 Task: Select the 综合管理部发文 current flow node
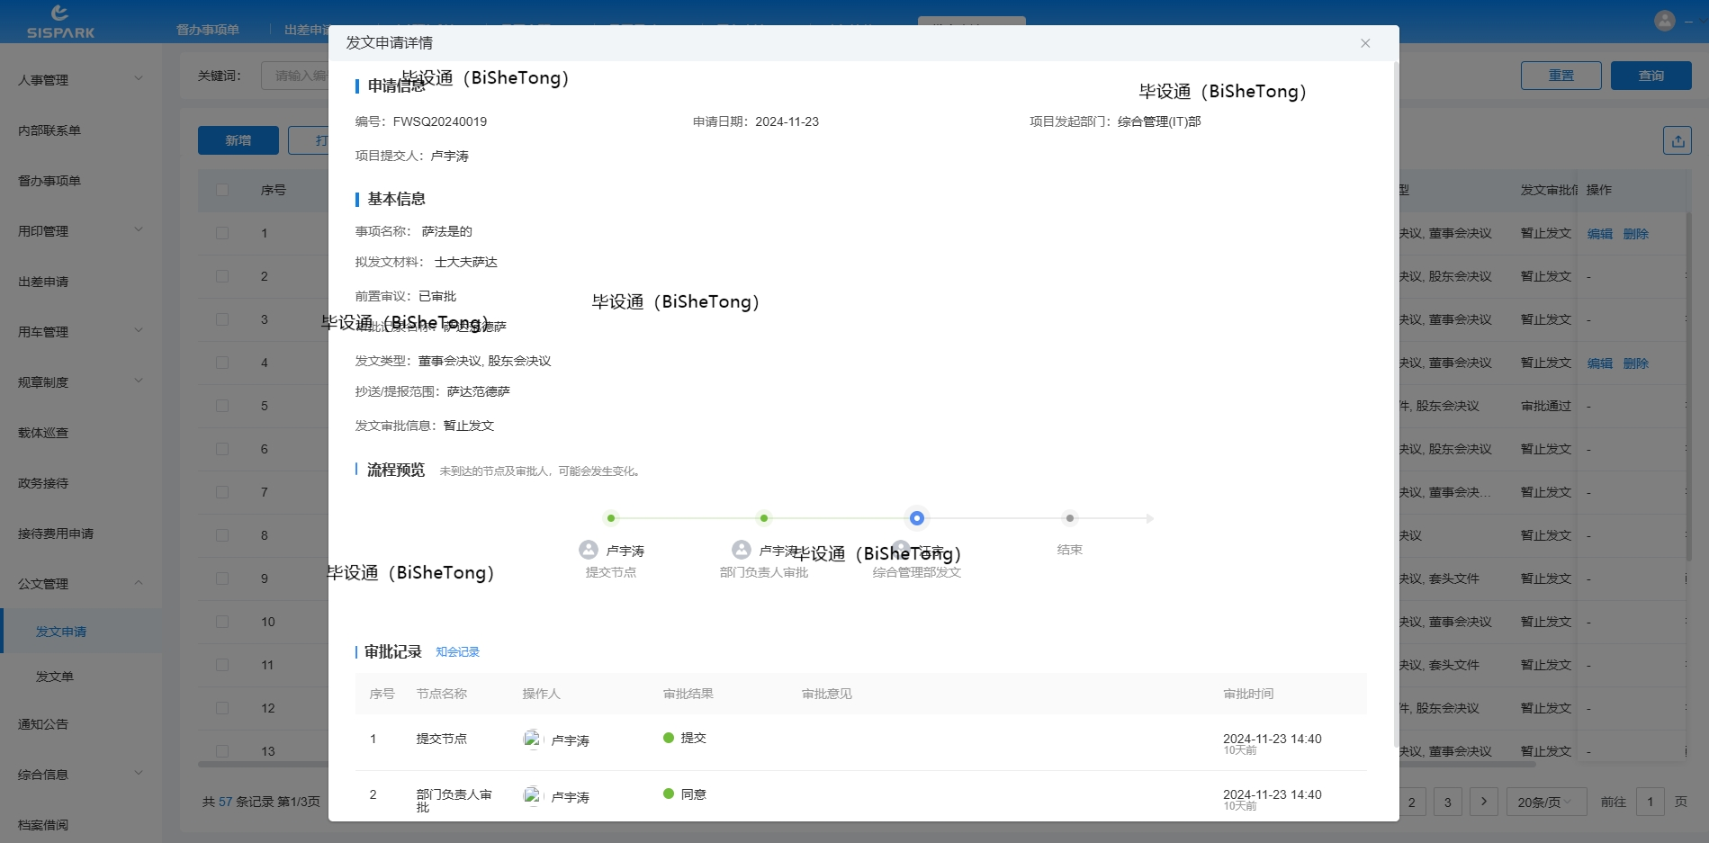pyautogui.click(x=916, y=518)
